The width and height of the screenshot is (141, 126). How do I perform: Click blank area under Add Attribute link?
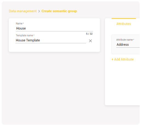(122, 82)
